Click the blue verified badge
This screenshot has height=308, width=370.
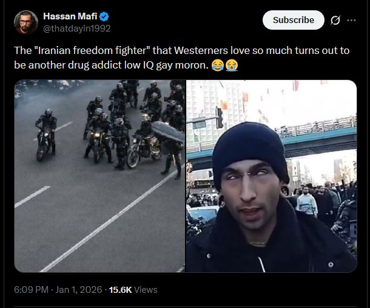tap(104, 16)
